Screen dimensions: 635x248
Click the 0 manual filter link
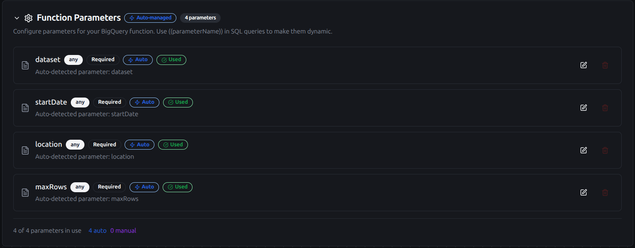coord(123,231)
